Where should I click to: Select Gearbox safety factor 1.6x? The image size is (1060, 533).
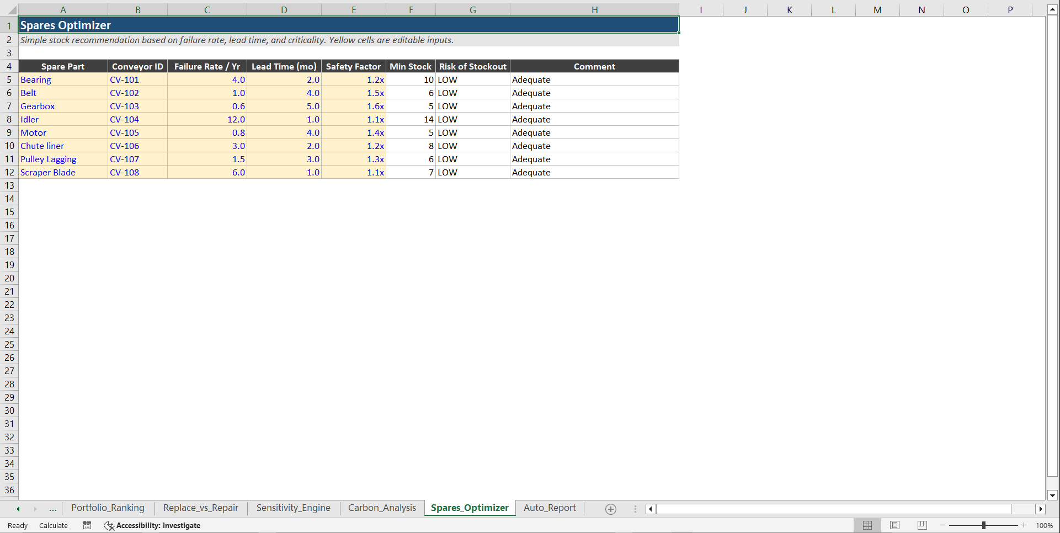353,106
